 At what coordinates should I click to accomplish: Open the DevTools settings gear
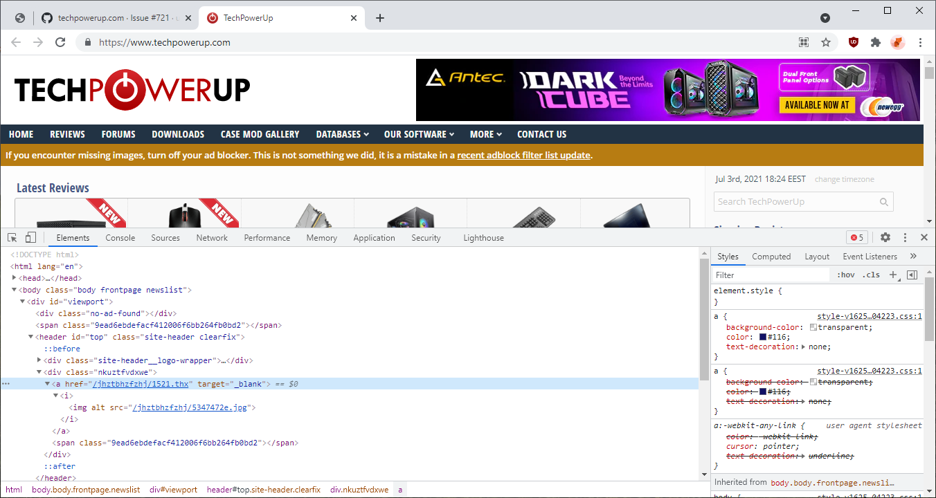click(x=885, y=237)
